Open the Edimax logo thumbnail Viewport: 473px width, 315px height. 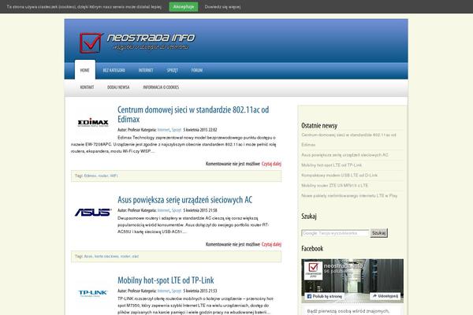(93, 122)
